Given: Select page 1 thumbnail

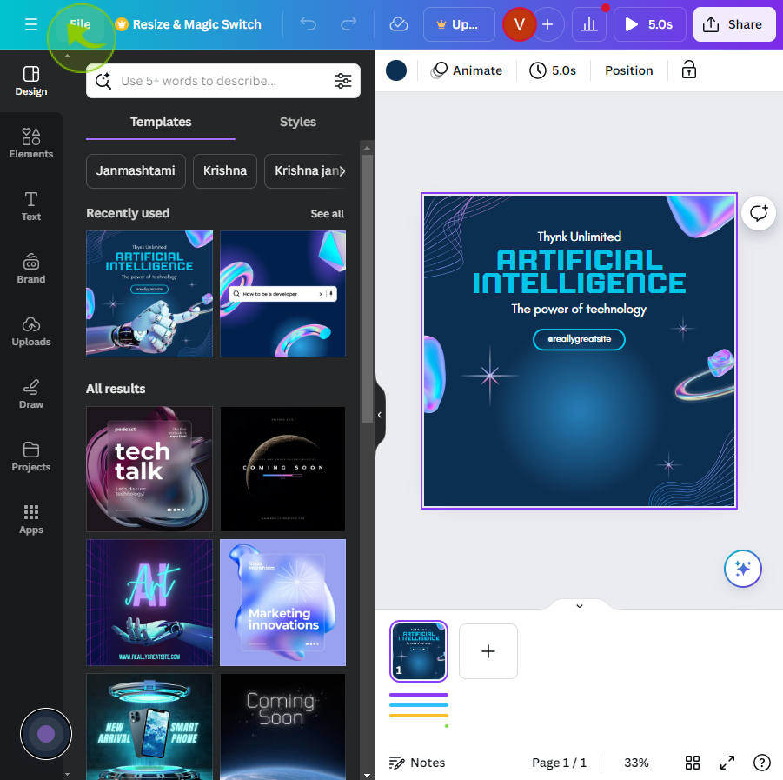Looking at the screenshot, I should 419,651.
